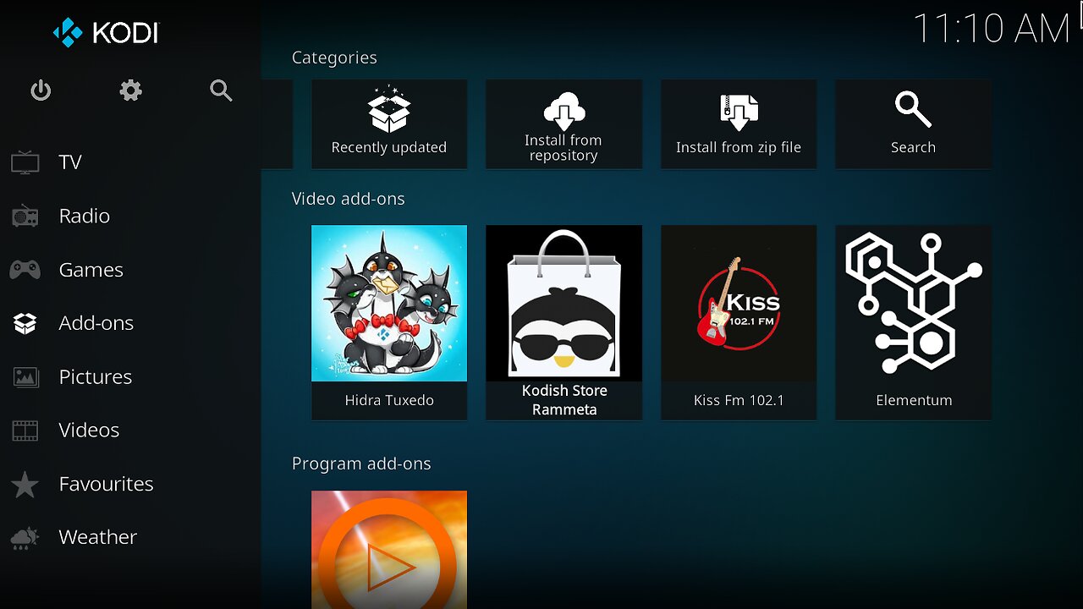Click the Install from zip file icon
1083x609 pixels.
tap(739, 112)
